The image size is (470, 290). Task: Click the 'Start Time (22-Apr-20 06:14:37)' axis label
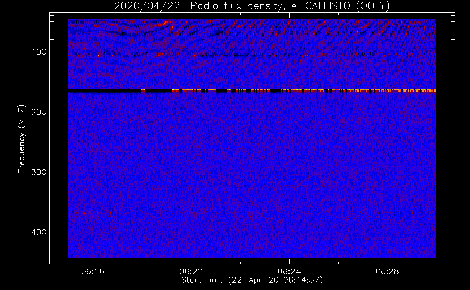(x=252, y=280)
